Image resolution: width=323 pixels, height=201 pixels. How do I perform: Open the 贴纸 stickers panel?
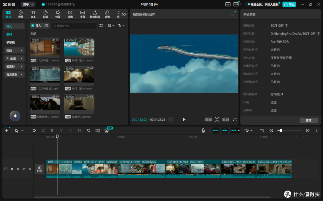45,14
